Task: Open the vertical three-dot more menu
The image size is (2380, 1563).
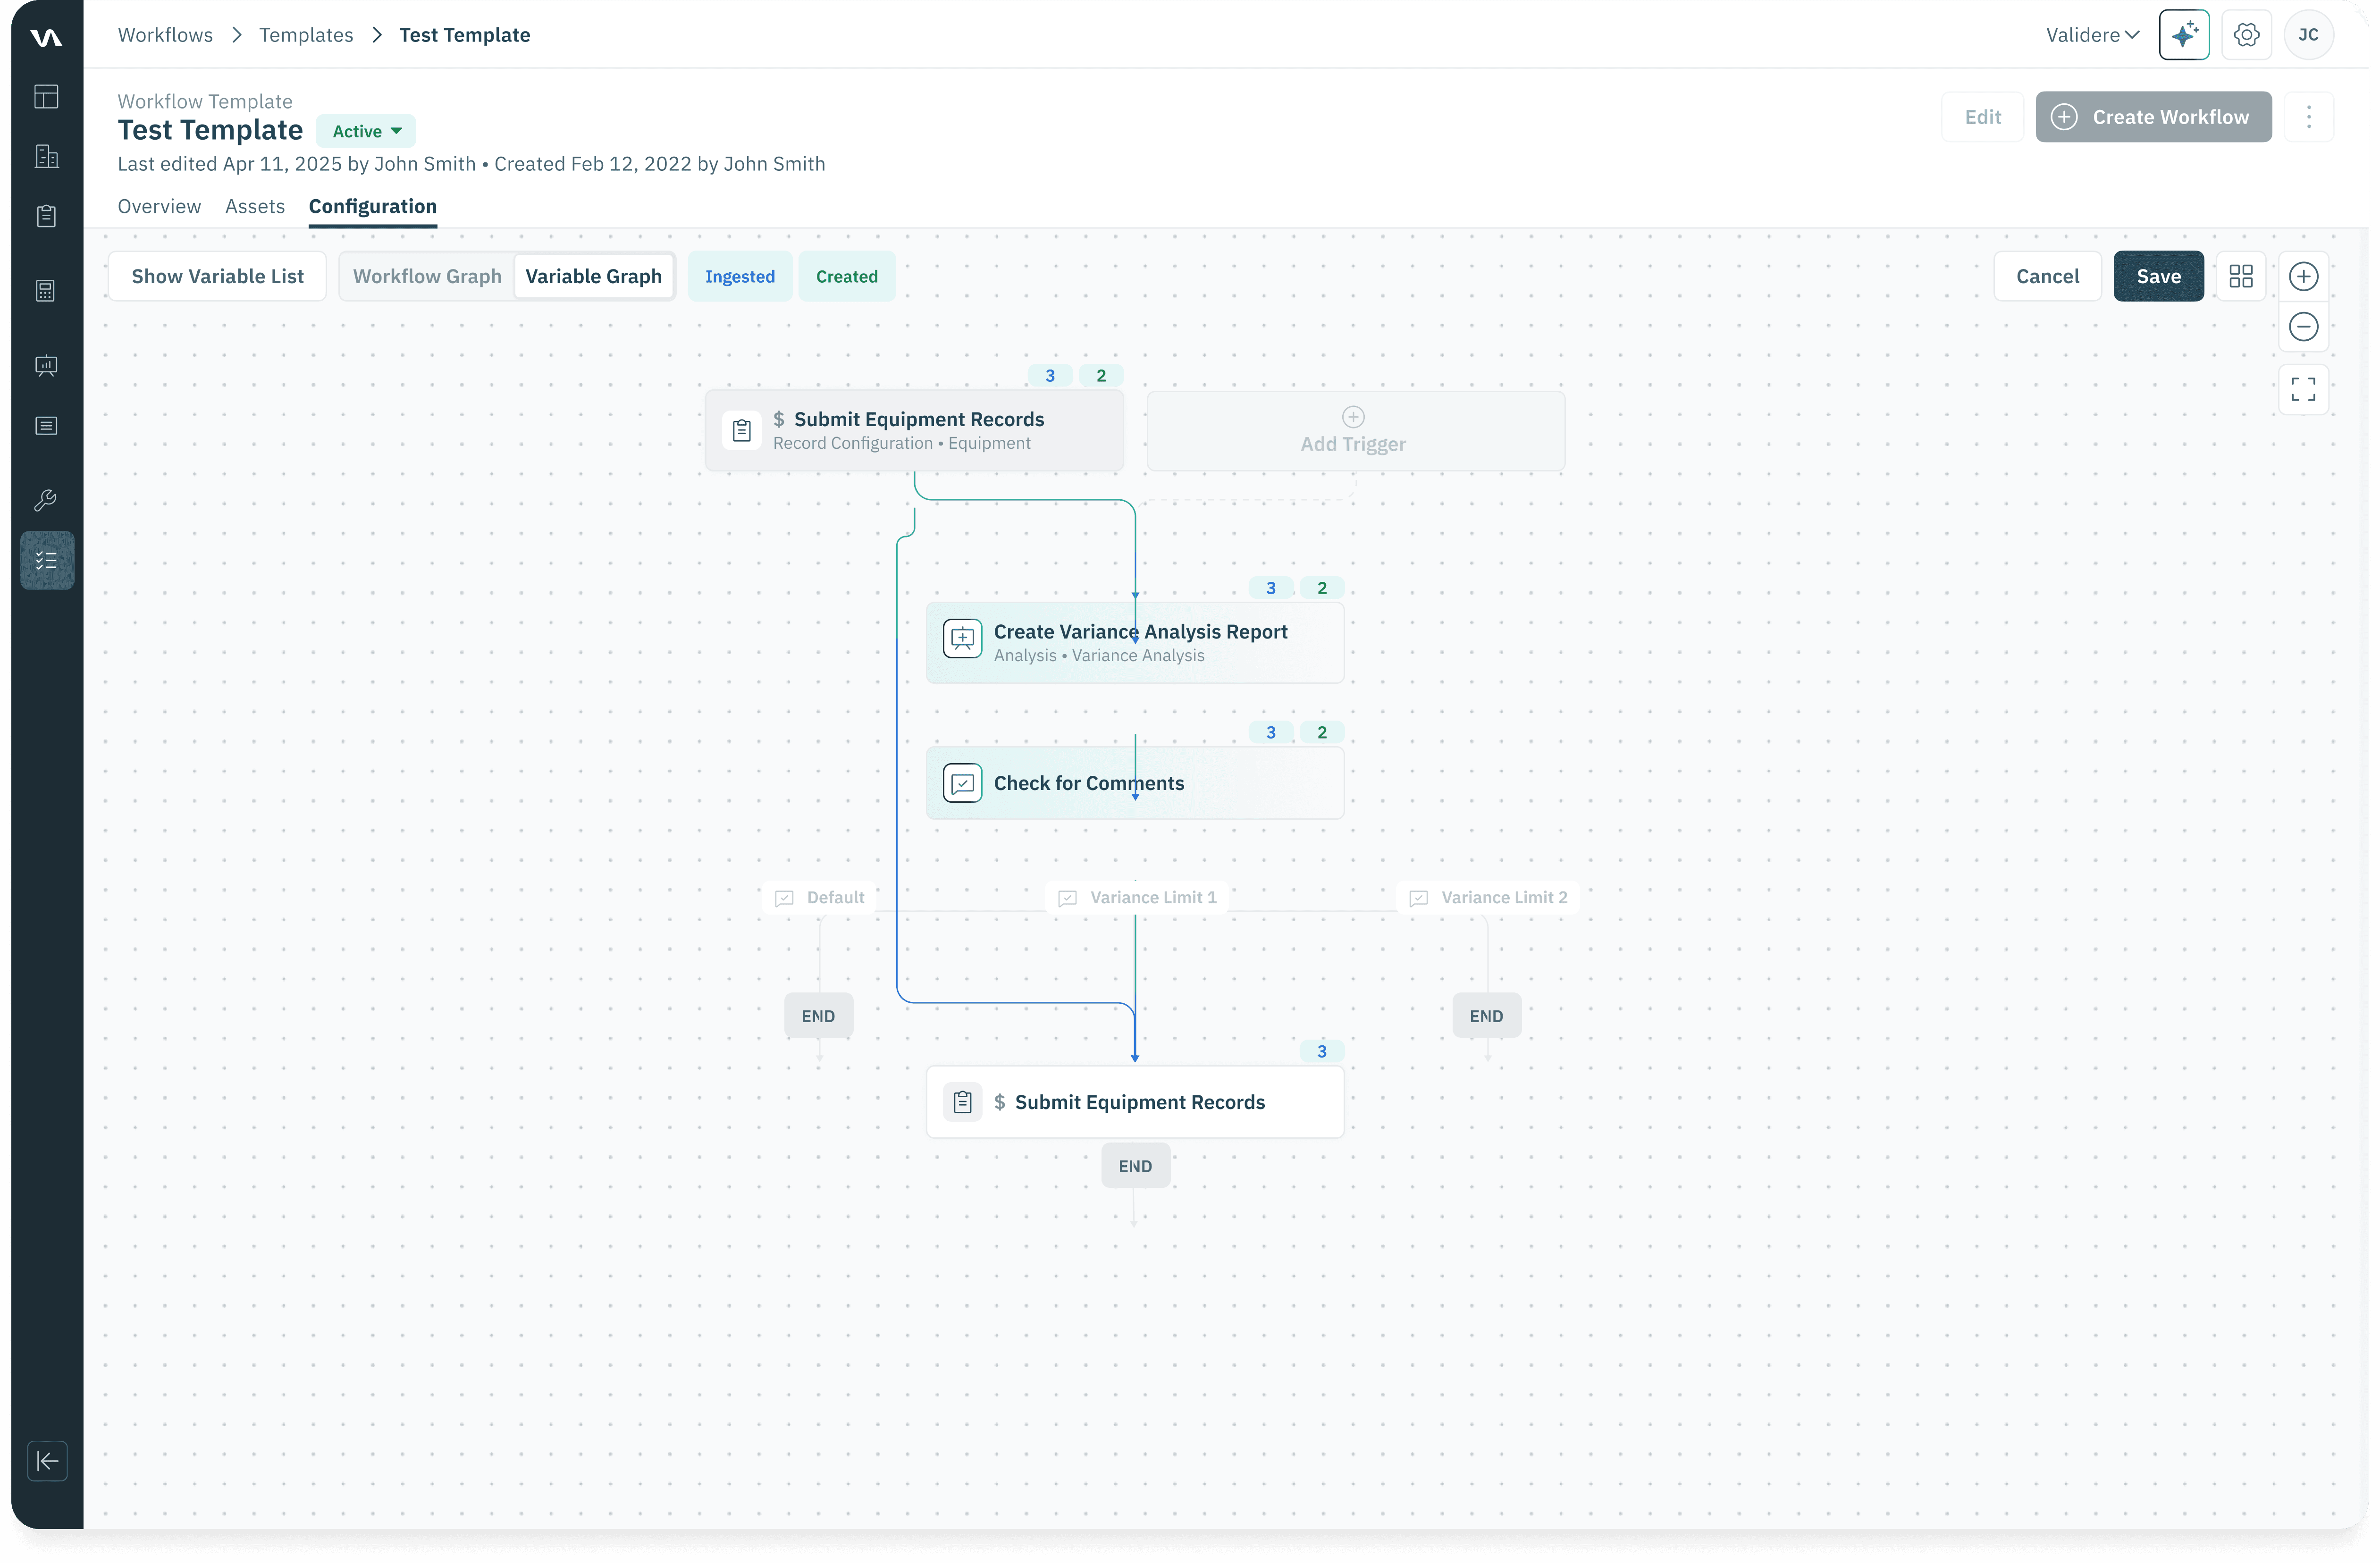Action: pos(2308,117)
